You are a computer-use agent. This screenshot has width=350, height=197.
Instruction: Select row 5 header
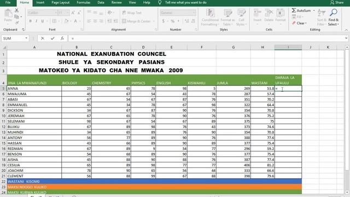3,89
